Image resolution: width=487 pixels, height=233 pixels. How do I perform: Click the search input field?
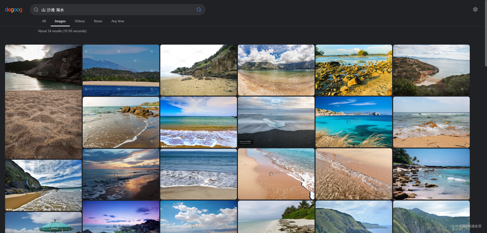point(117,10)
